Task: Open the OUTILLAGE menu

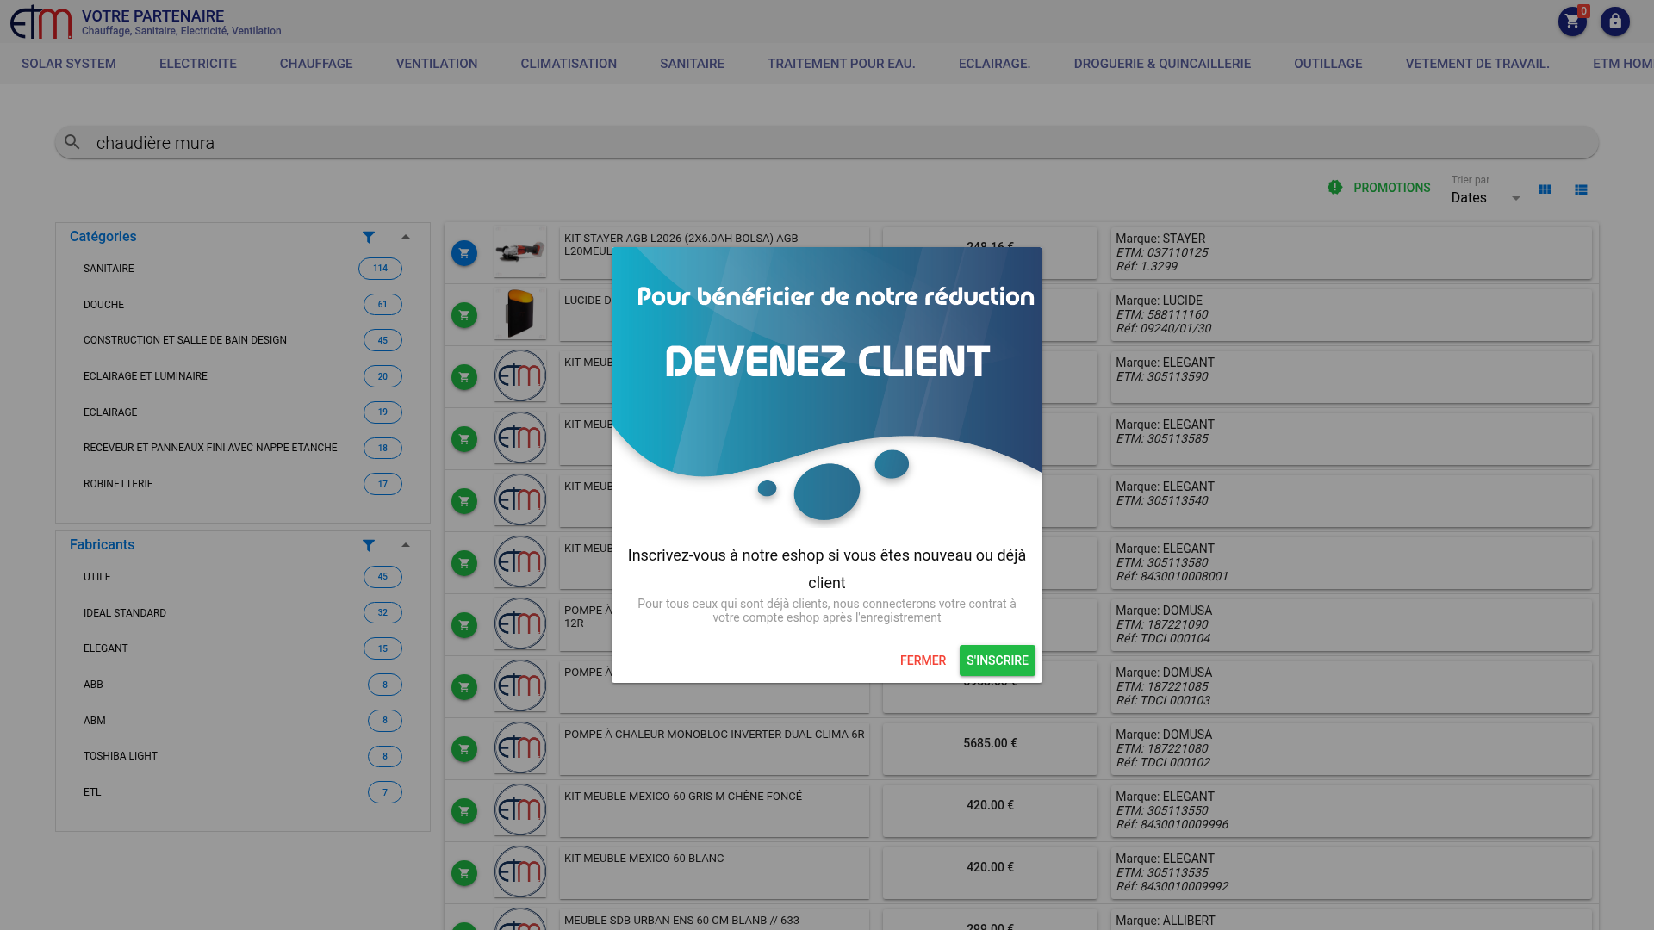Action: [1328, 64]
